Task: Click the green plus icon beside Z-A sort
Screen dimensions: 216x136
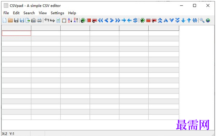Action: (x=83, y=20)
